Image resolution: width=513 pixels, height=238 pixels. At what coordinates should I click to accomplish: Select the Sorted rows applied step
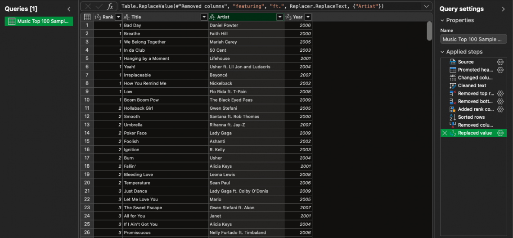[x=471, y=117]
